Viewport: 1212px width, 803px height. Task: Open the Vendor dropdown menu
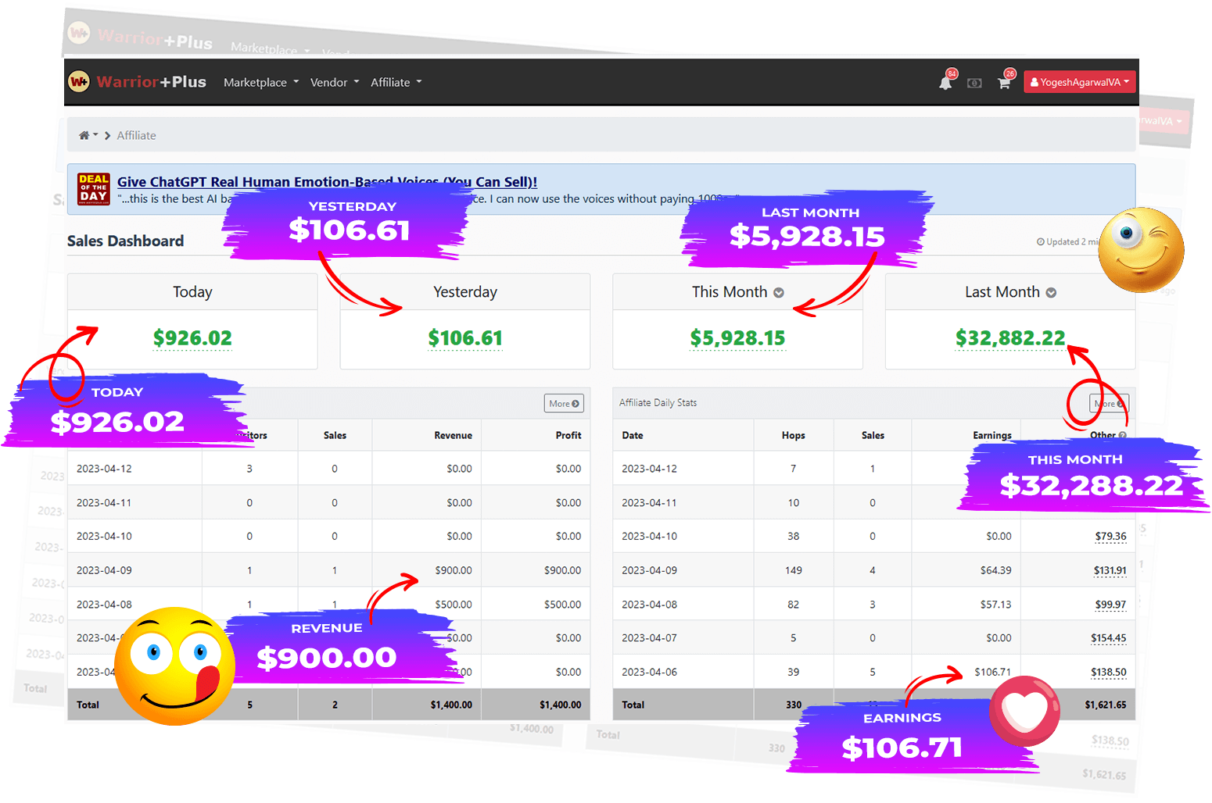pos(334,82)
